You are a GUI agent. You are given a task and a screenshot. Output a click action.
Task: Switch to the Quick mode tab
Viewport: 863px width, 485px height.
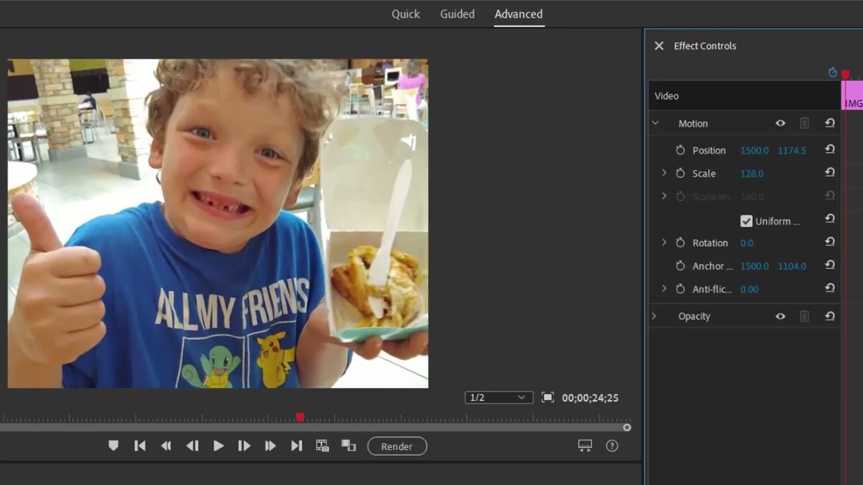point(405,14)
